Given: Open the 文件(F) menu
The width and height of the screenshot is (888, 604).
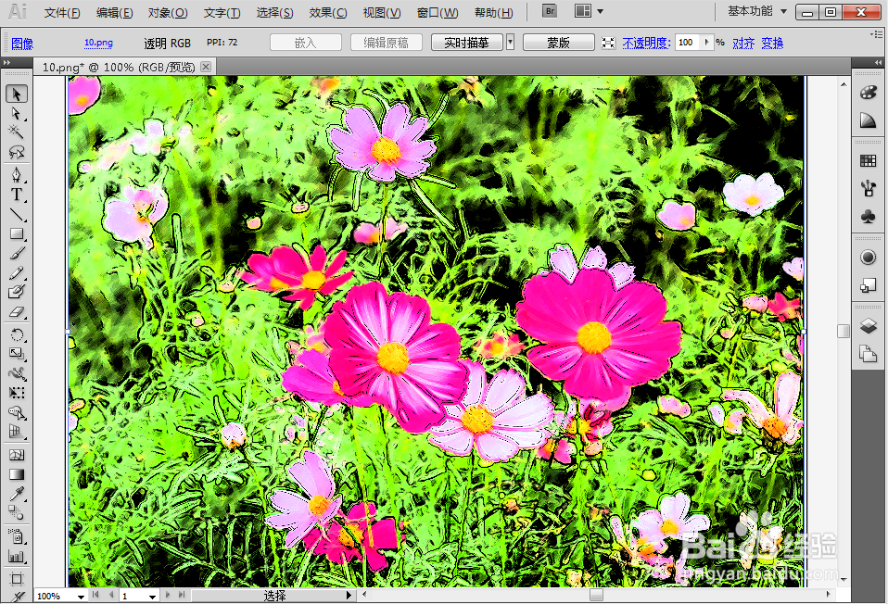Looking at the screenshot, I should [x=62, y=12].
